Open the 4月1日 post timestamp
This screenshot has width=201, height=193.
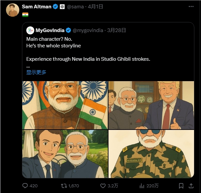tap(95, 7)
